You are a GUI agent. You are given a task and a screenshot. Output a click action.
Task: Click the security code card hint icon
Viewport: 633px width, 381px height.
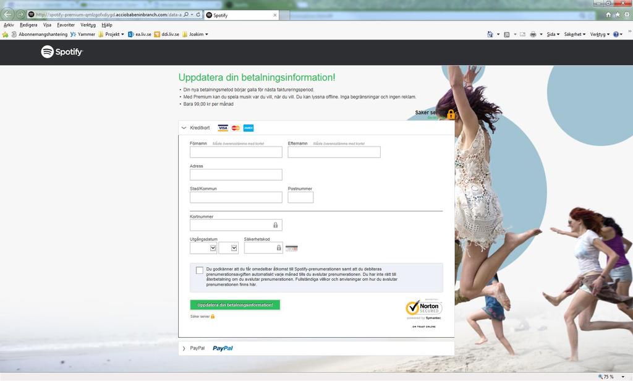292,248
